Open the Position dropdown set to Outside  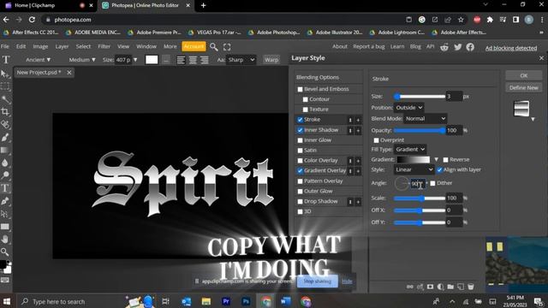click(409, 108)
